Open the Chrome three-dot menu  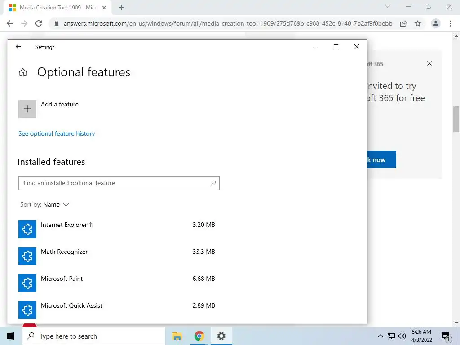click(x=450, y=23)
